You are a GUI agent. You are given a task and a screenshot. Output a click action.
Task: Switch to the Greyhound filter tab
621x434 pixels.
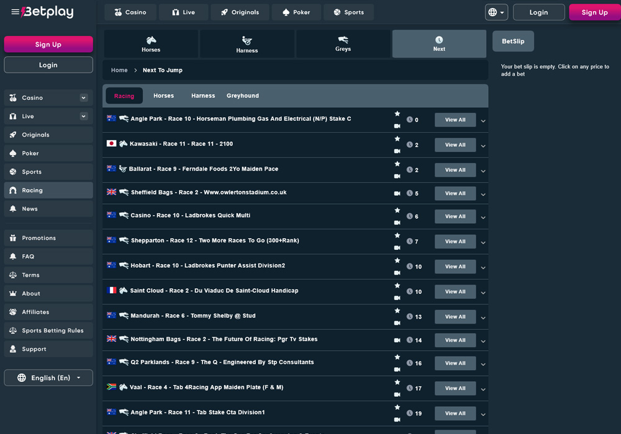(242, 95)
